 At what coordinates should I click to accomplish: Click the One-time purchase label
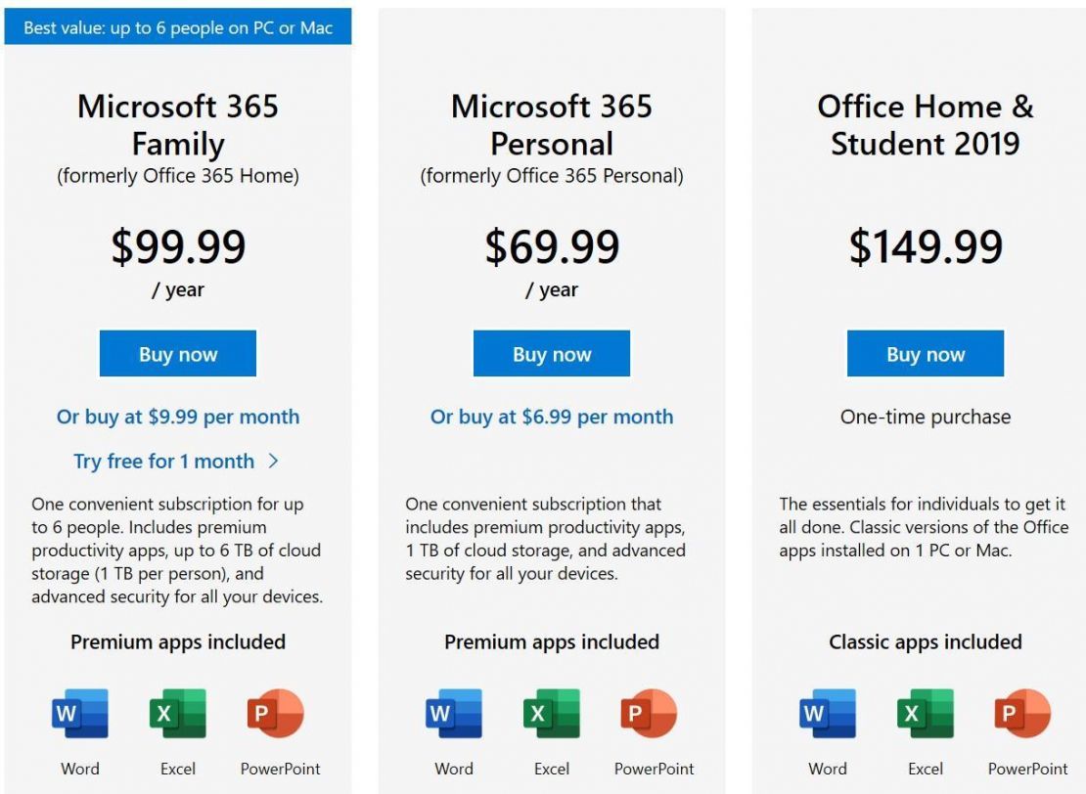click(925, 417)
